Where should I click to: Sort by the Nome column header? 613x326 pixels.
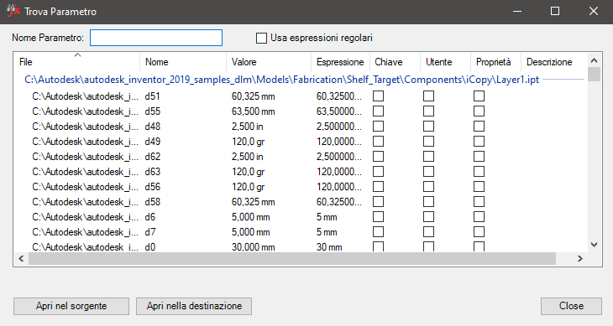[183, 62]
